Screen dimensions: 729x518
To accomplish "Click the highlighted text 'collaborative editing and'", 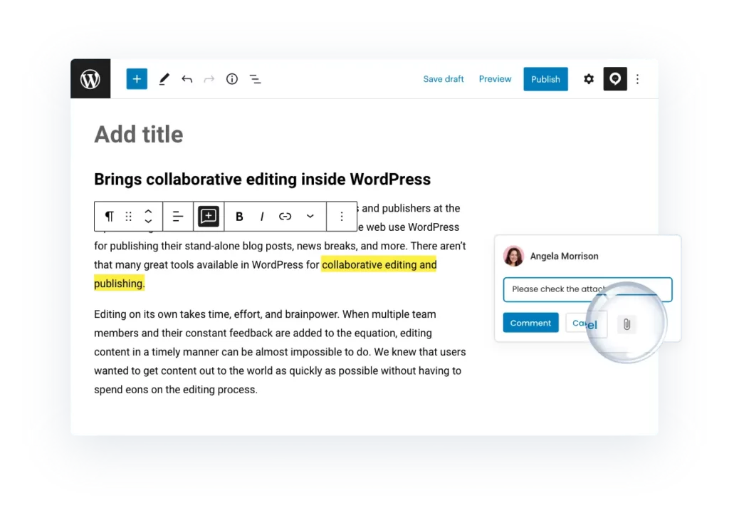I will point(379,265).
